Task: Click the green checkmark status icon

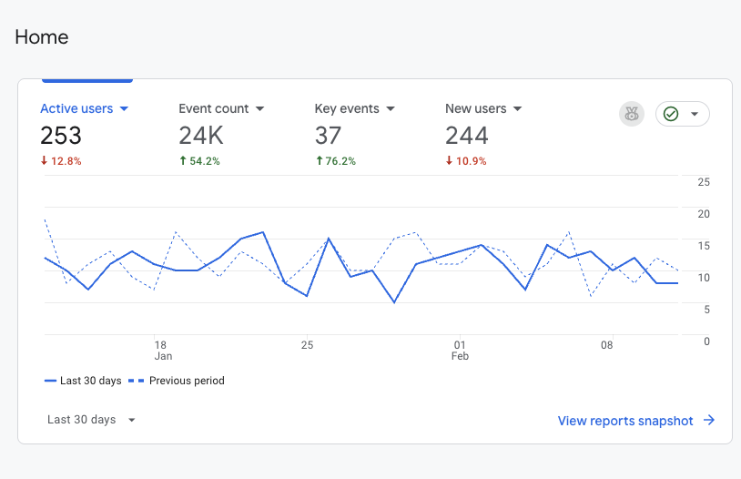Action: coord(671,114)
